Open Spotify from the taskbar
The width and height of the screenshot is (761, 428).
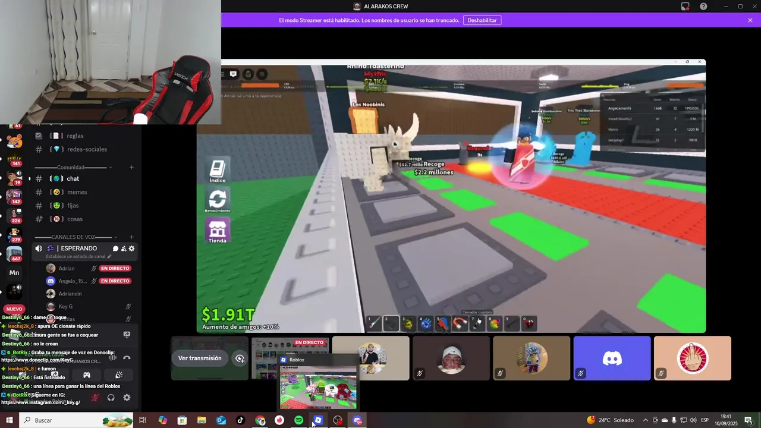coord(298,420)
